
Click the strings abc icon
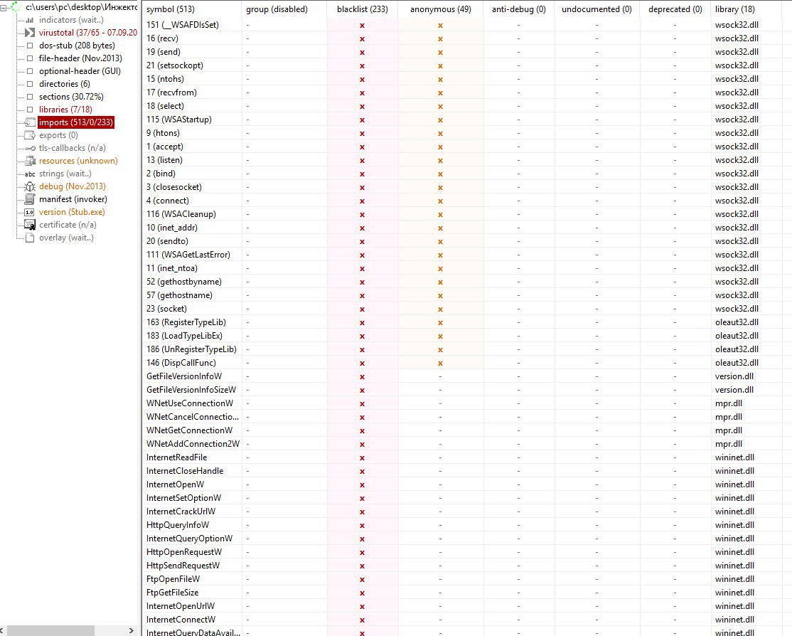[30, 174]
